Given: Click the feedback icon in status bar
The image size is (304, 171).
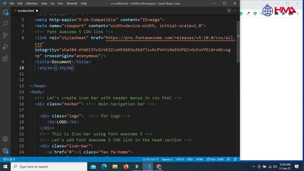Looking at the screenshot, I should click(x=228, y=160).
